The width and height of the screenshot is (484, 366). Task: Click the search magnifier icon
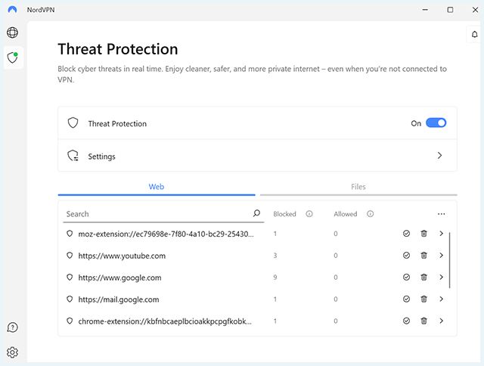pyautogui.click(x=256, y=213)
